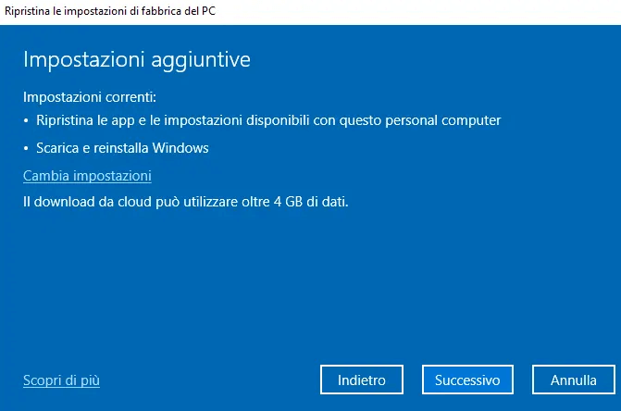
Task: Click the Impostazioni aggiuntive heading
Action: (136, 60)
